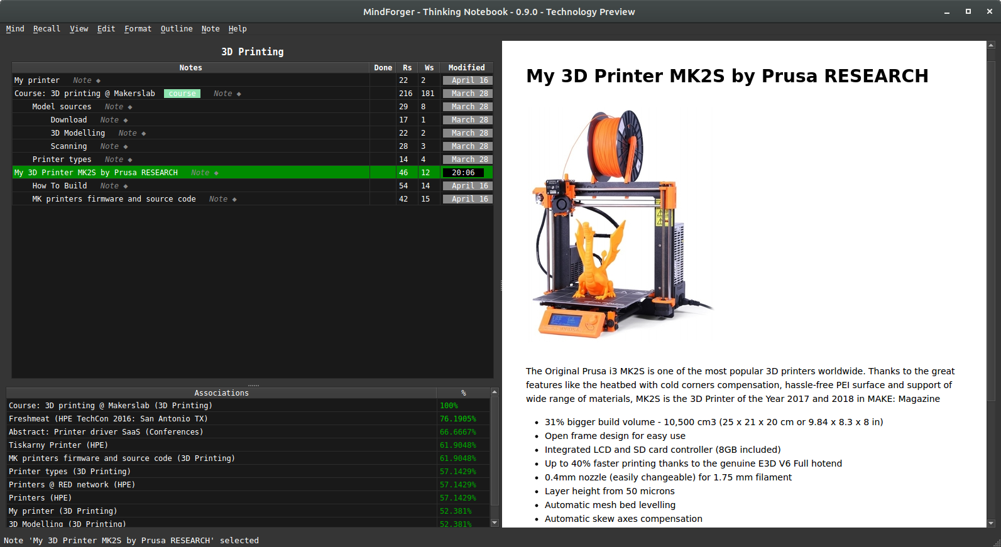
Task: Select the 'Model sources' note
Action: pyautogui.click(x=62, y=107)
